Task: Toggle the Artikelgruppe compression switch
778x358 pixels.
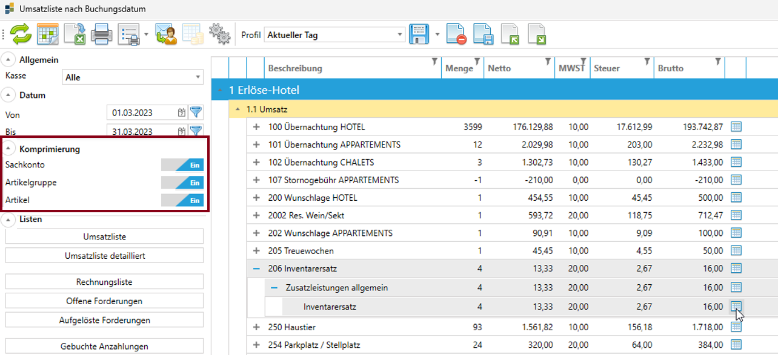Action: [182, 183]
